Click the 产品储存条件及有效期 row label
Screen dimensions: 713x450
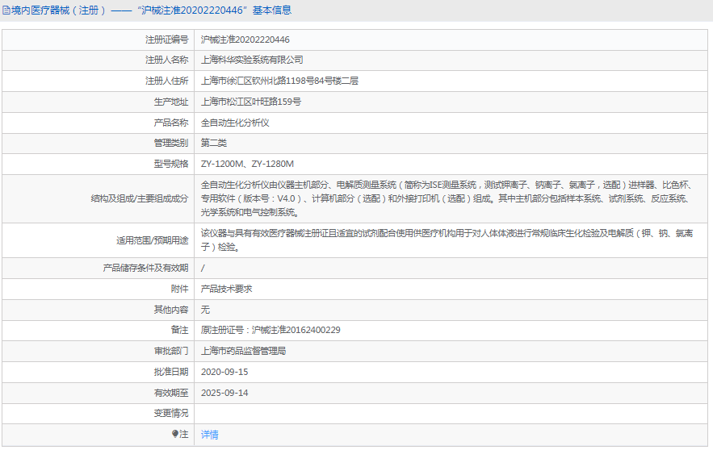point(145,269)
